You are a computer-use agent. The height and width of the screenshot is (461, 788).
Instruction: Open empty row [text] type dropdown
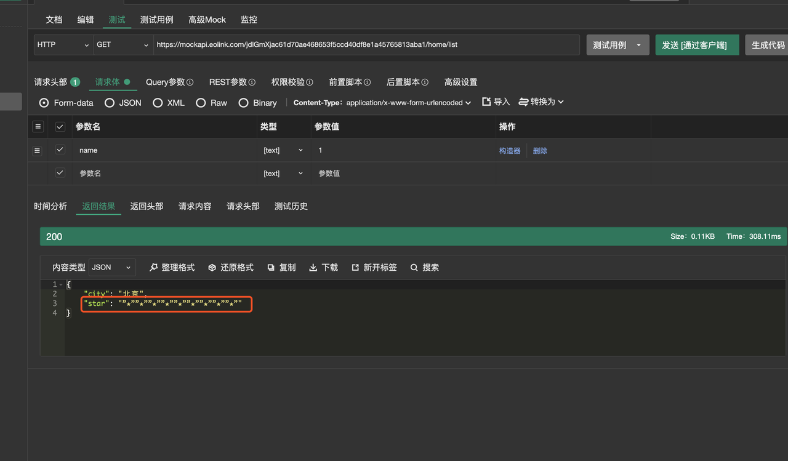pyautogui.click(x=283, y=174)
